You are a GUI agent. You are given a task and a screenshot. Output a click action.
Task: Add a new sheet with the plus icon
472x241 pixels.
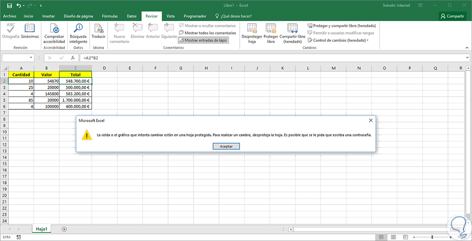point(64,229)
